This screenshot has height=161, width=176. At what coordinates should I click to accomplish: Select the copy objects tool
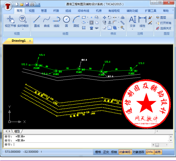point(105,23)
